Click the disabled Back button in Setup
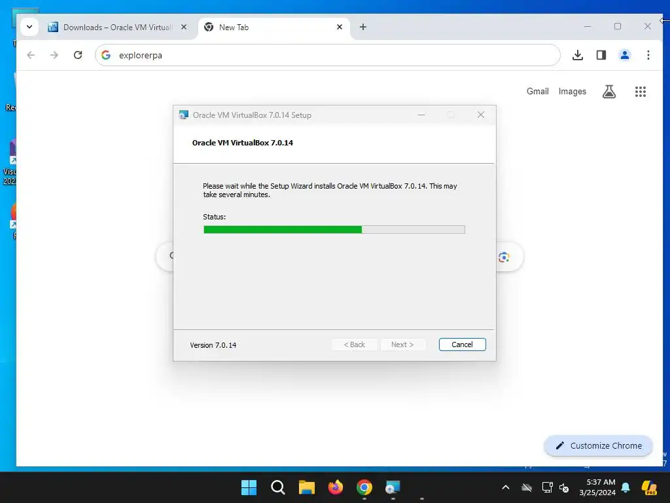The height and width of the screenshot is (503, 670). (354, 345)
